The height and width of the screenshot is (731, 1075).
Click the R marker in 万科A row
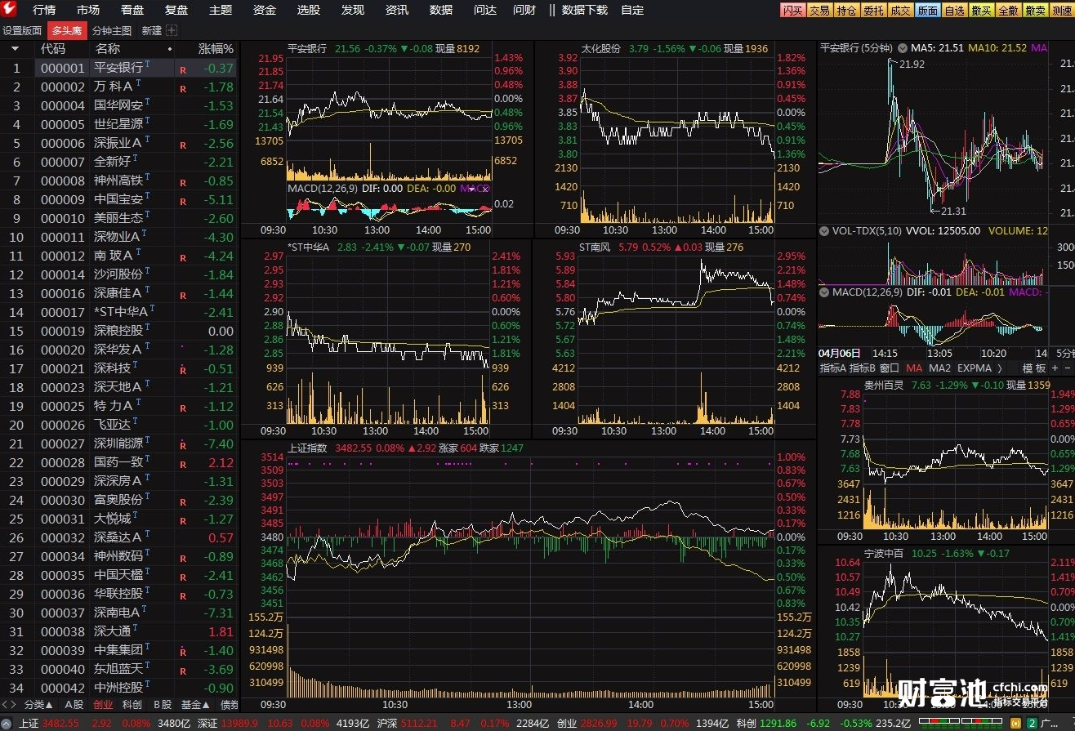pyautogui.click(x=183, y=88)
